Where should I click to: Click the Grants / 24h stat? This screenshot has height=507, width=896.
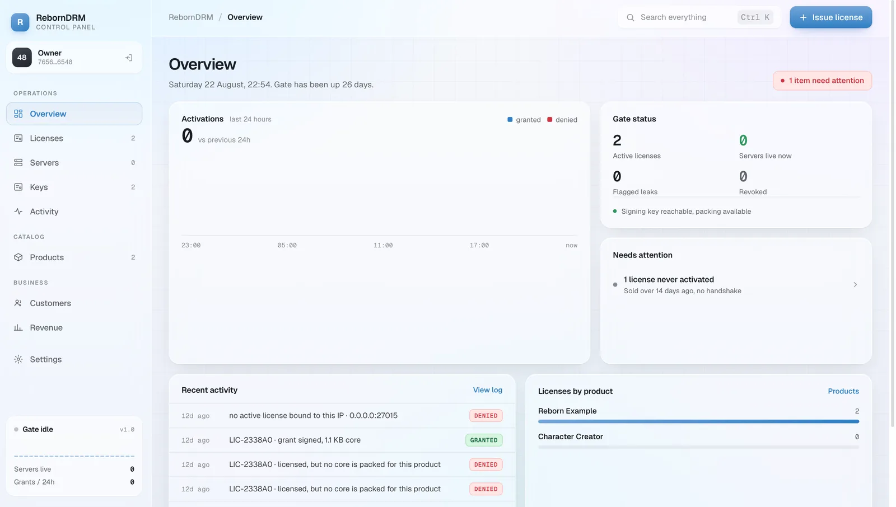point(74,482)
